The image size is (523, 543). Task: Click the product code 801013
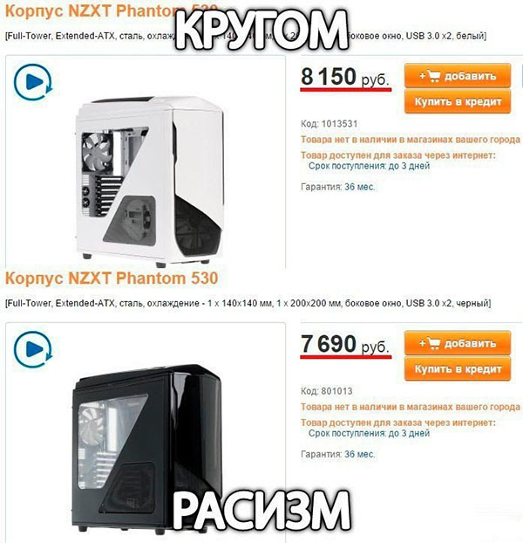click(x=336, y=391)
